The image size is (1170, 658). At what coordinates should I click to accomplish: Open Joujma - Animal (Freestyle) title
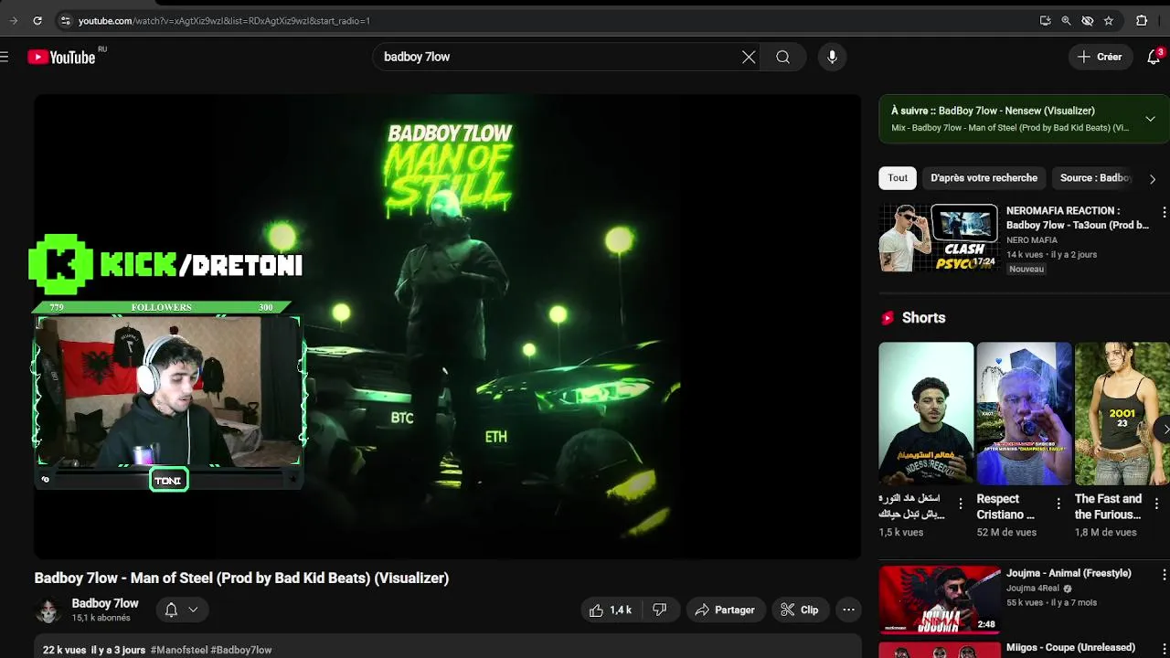(x=1069, y=573)
